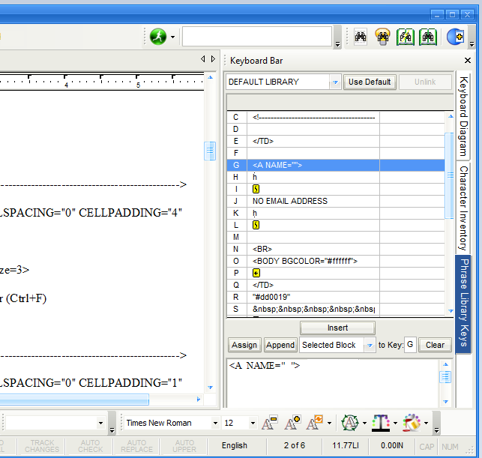Switch to the Keyboard Diagram tab
The height and width of the screenshot is (458, 482).
(463, 115)
